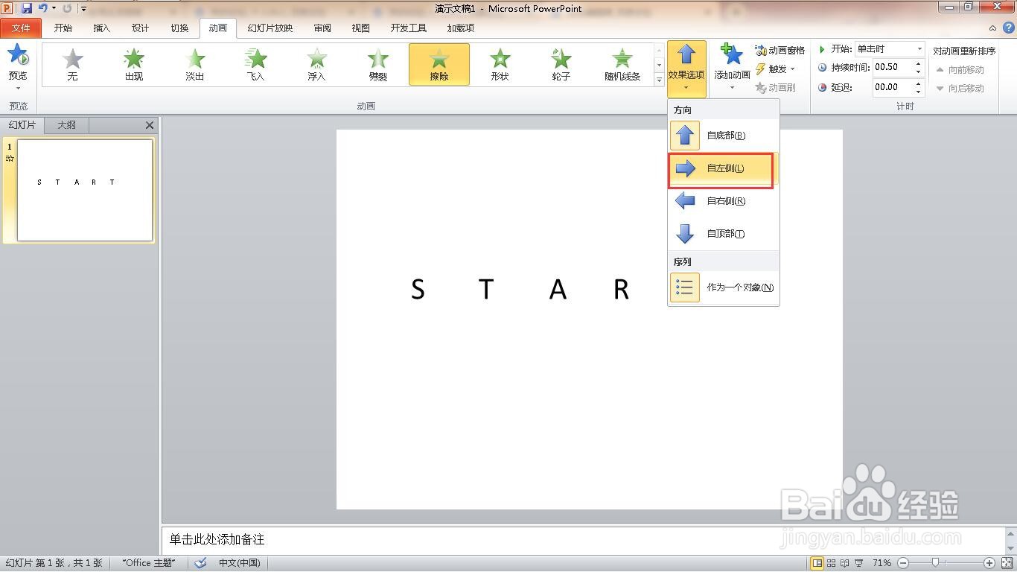The image size is (1017, 572).
Task: Apply the 轮子 (Wheel) animation
Action: click(561, 64)
